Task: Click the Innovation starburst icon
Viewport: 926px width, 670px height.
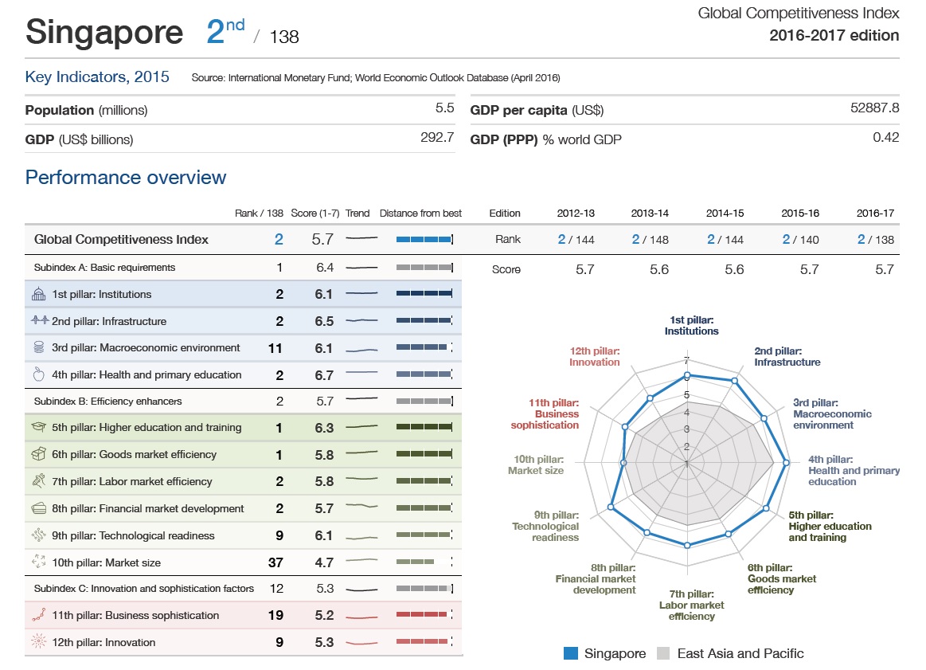Action: point(38,641)
